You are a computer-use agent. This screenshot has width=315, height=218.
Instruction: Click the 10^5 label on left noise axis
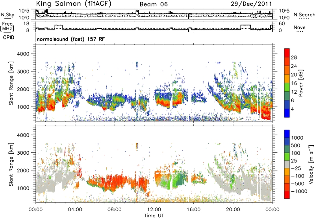click(x=24, y=11)
